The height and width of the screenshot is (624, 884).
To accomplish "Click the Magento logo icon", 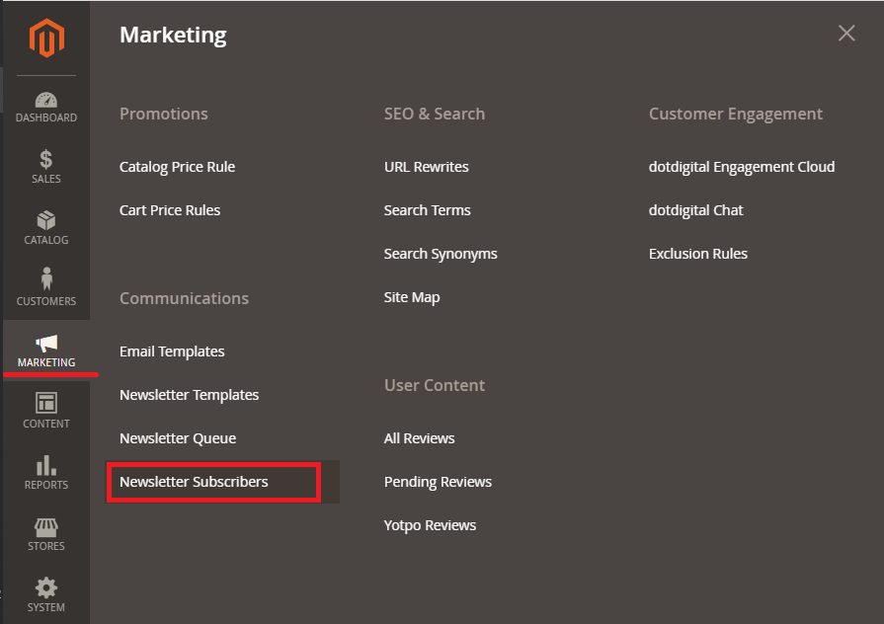I will pos(46,38).
